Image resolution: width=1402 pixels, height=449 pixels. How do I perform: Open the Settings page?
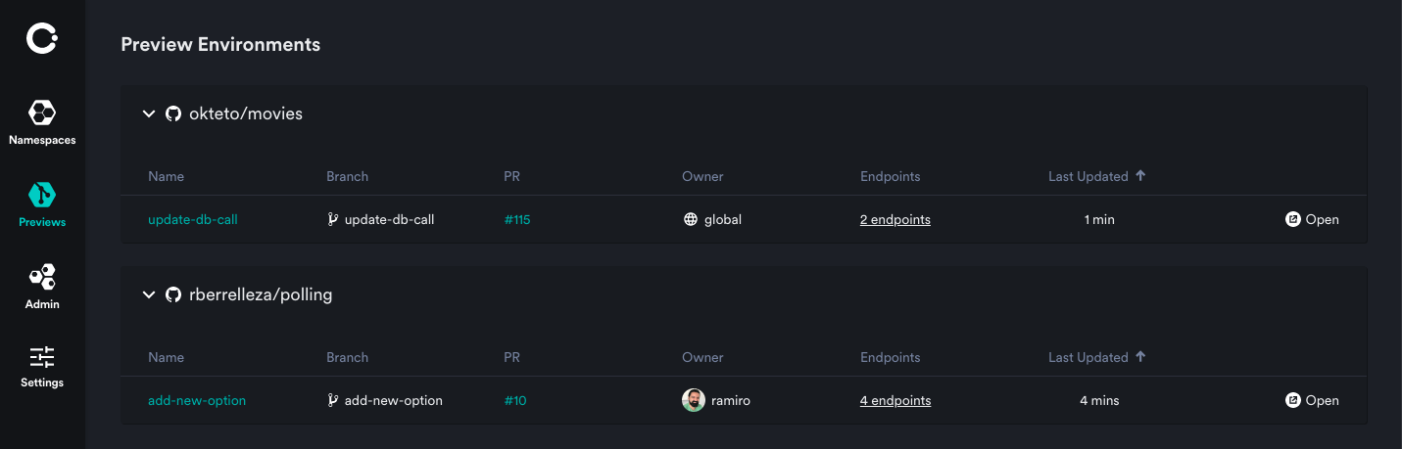point(42,367)
